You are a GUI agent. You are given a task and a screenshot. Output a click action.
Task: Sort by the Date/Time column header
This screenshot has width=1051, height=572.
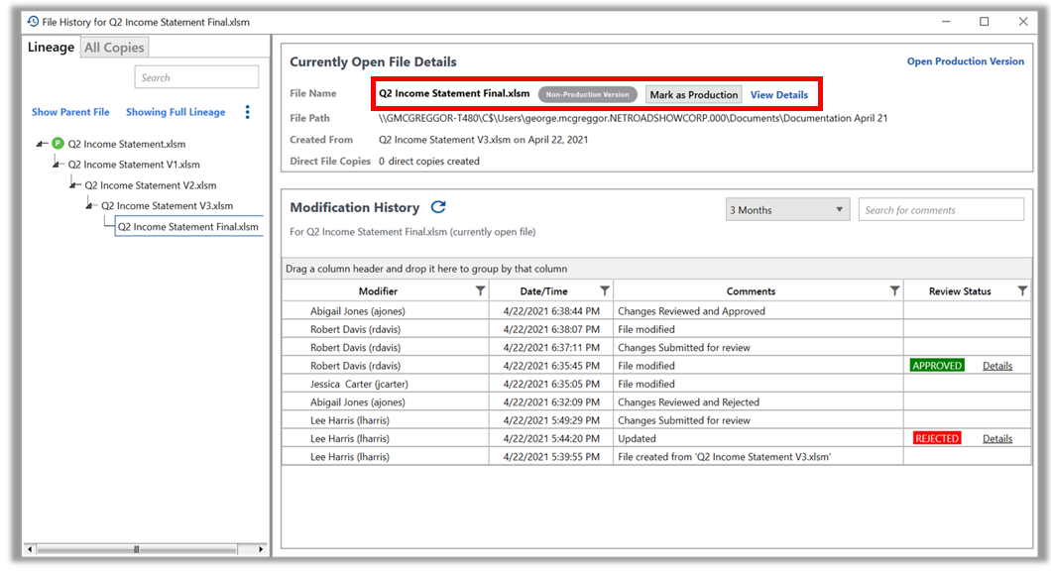(x=543, y=290)
